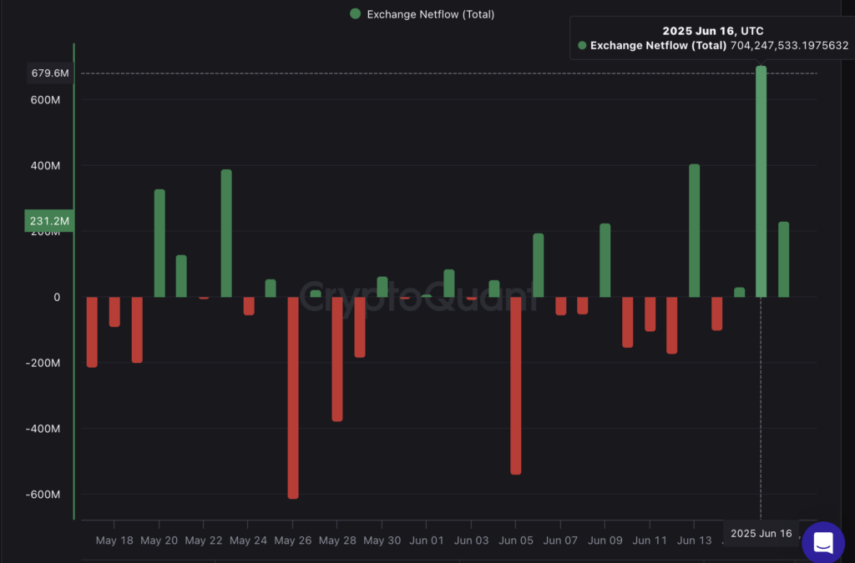The width and height of the screenshot is (855, 563).
Task: Select the green May 23 inflow bar near 400M
Action: [x=226, y=234]
